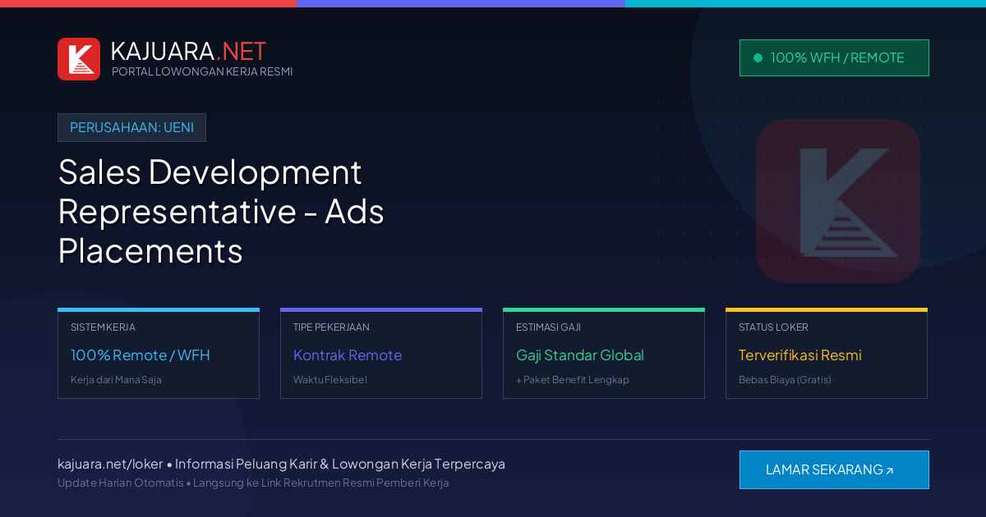The width and height of the screenshot is (986, 517).
Task: Click the LAMAR SEKARANG button
Action: [834, 469]
